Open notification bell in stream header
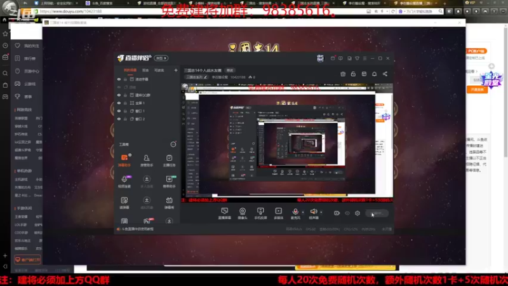This screenshot has height=286, width=508. [x=374, y=74]
